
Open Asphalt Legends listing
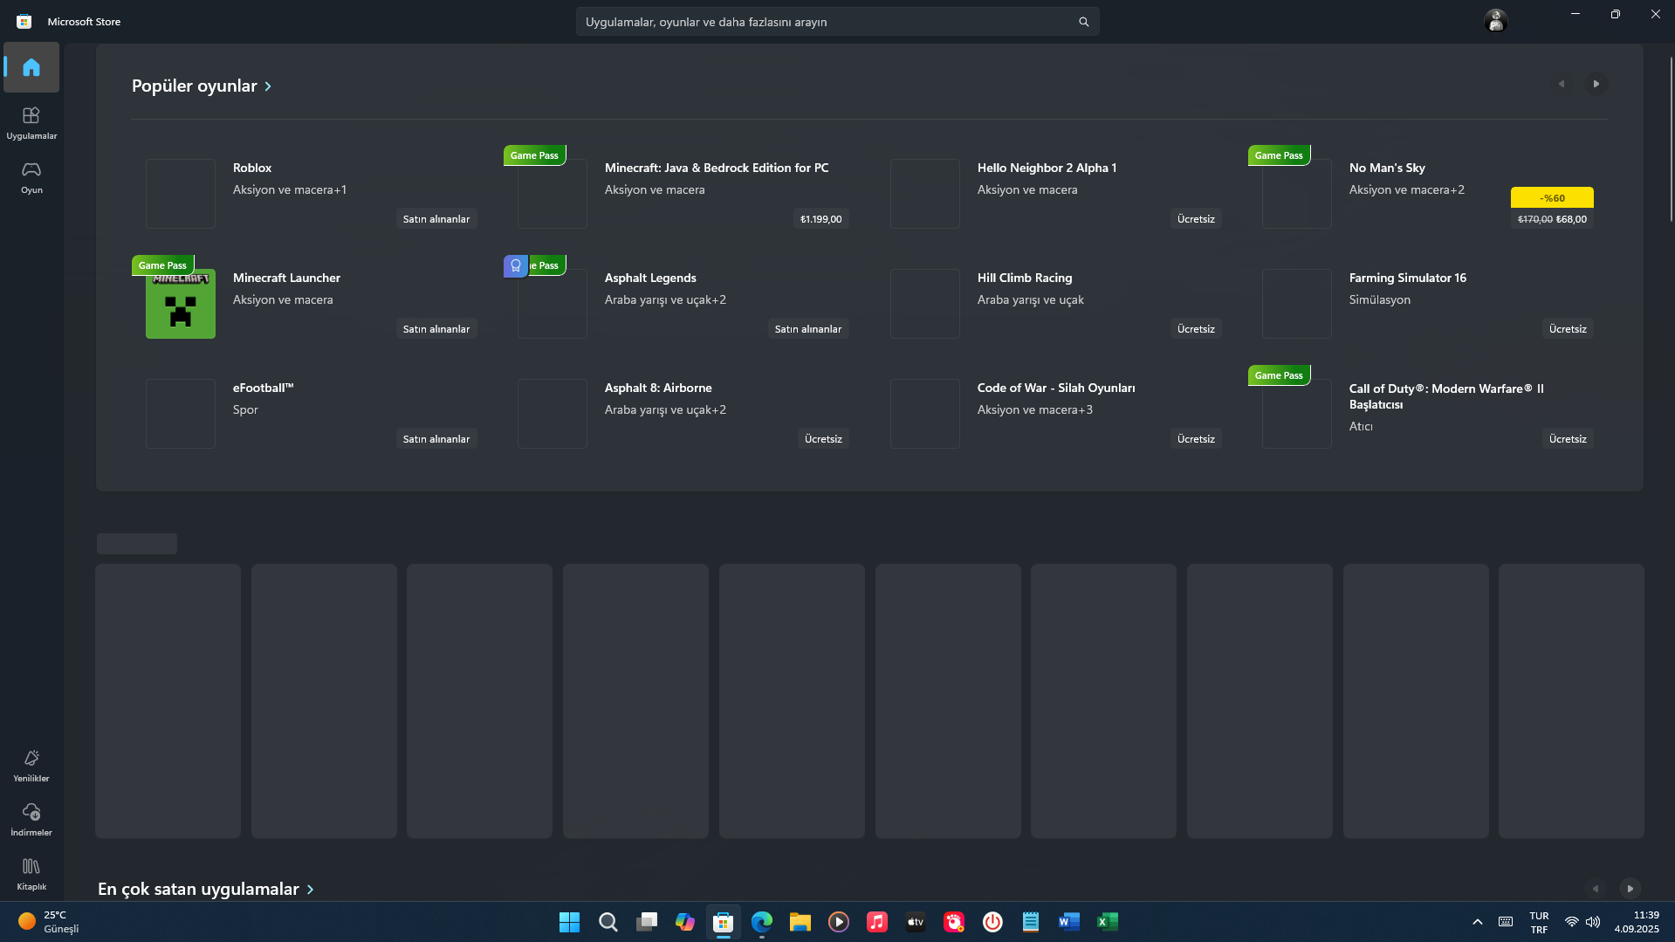(x=683, y=303)
